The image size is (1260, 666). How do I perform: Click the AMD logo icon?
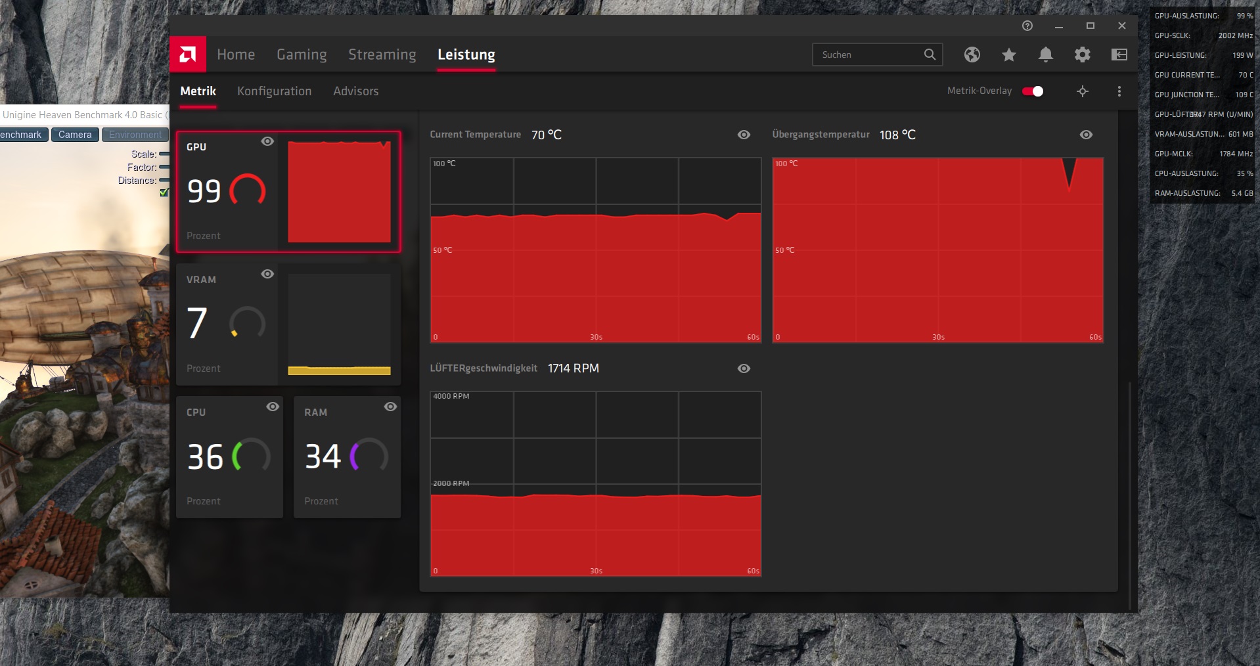pos(188,54)
